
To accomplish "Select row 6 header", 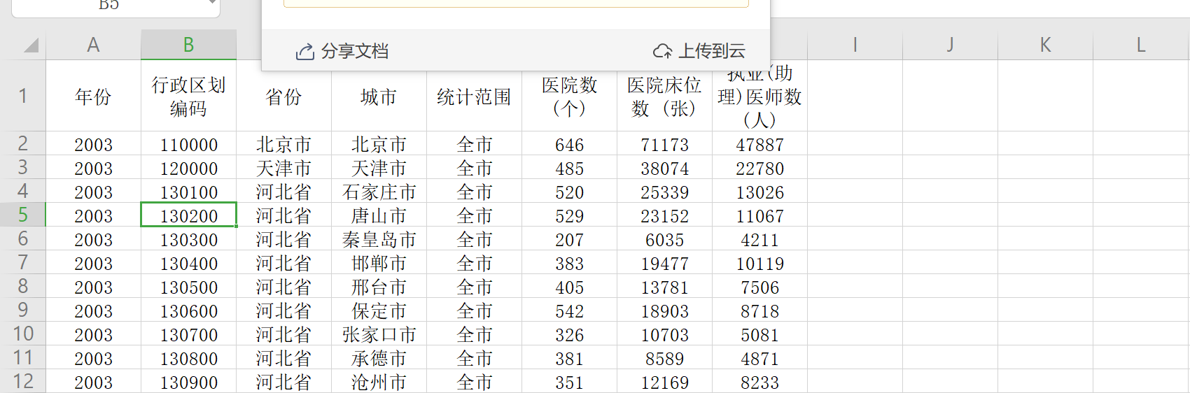I will (23, 238).
